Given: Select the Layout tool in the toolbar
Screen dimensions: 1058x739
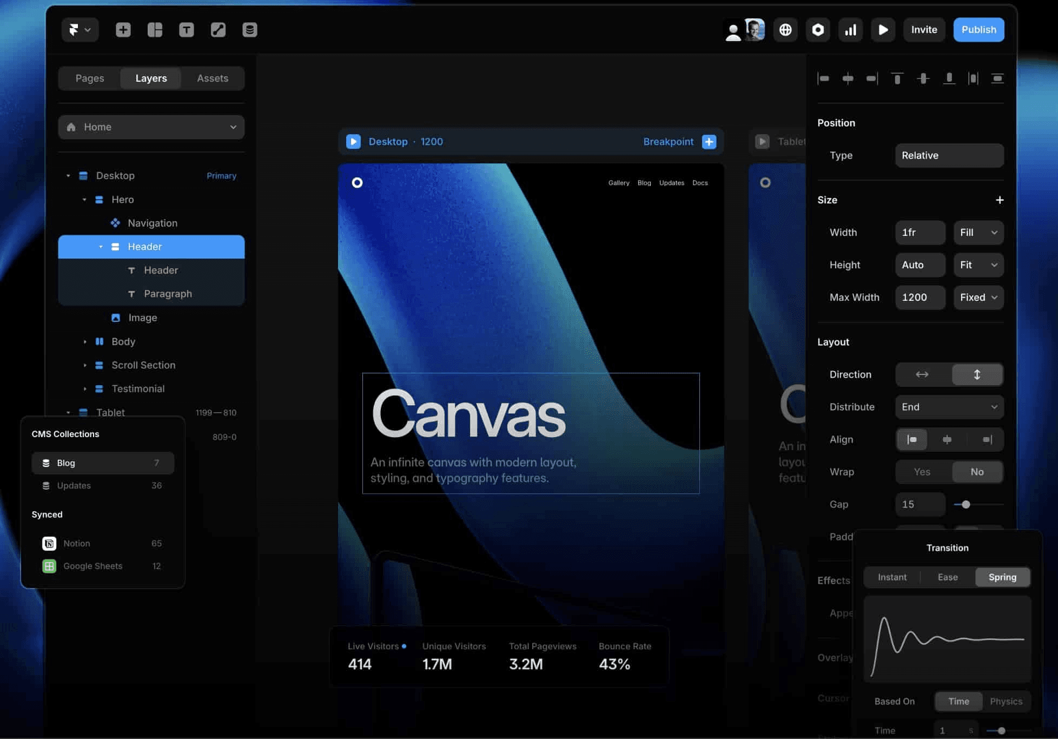Looking at the screenshot, I should 155,30.
